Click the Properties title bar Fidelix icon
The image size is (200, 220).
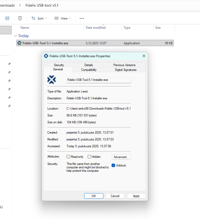coord(46,56)
